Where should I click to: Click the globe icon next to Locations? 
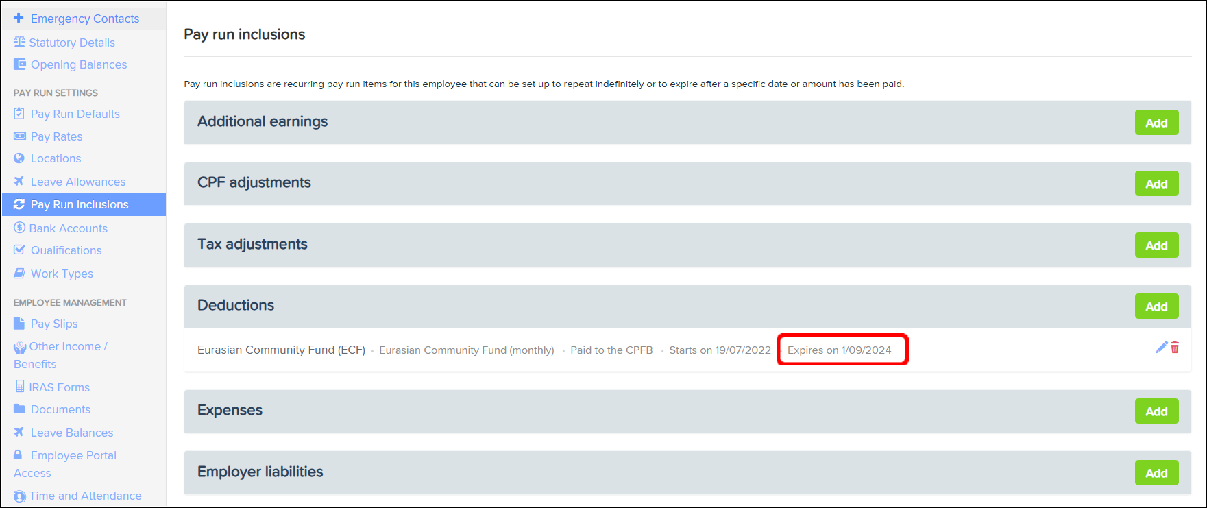click(x=19, y=158)
